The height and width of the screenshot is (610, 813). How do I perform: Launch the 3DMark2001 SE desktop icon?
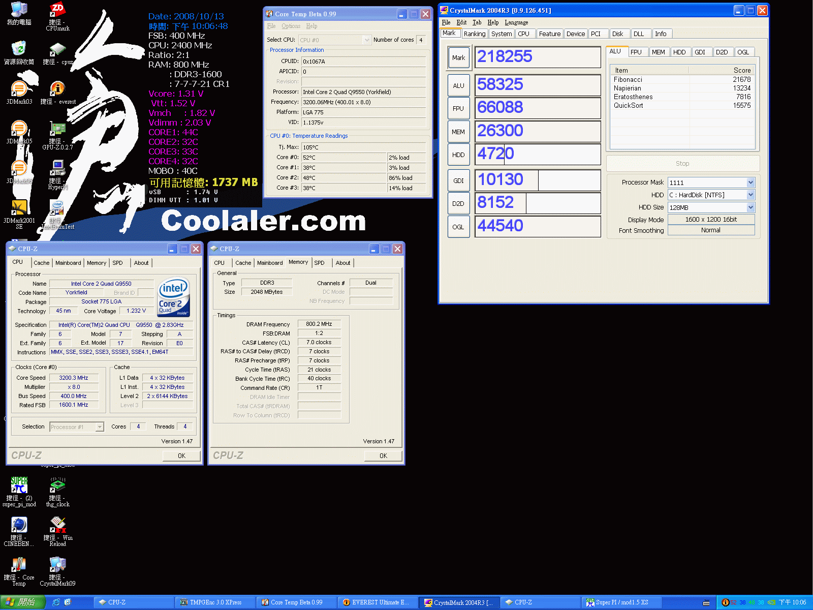tap(19, 215)
